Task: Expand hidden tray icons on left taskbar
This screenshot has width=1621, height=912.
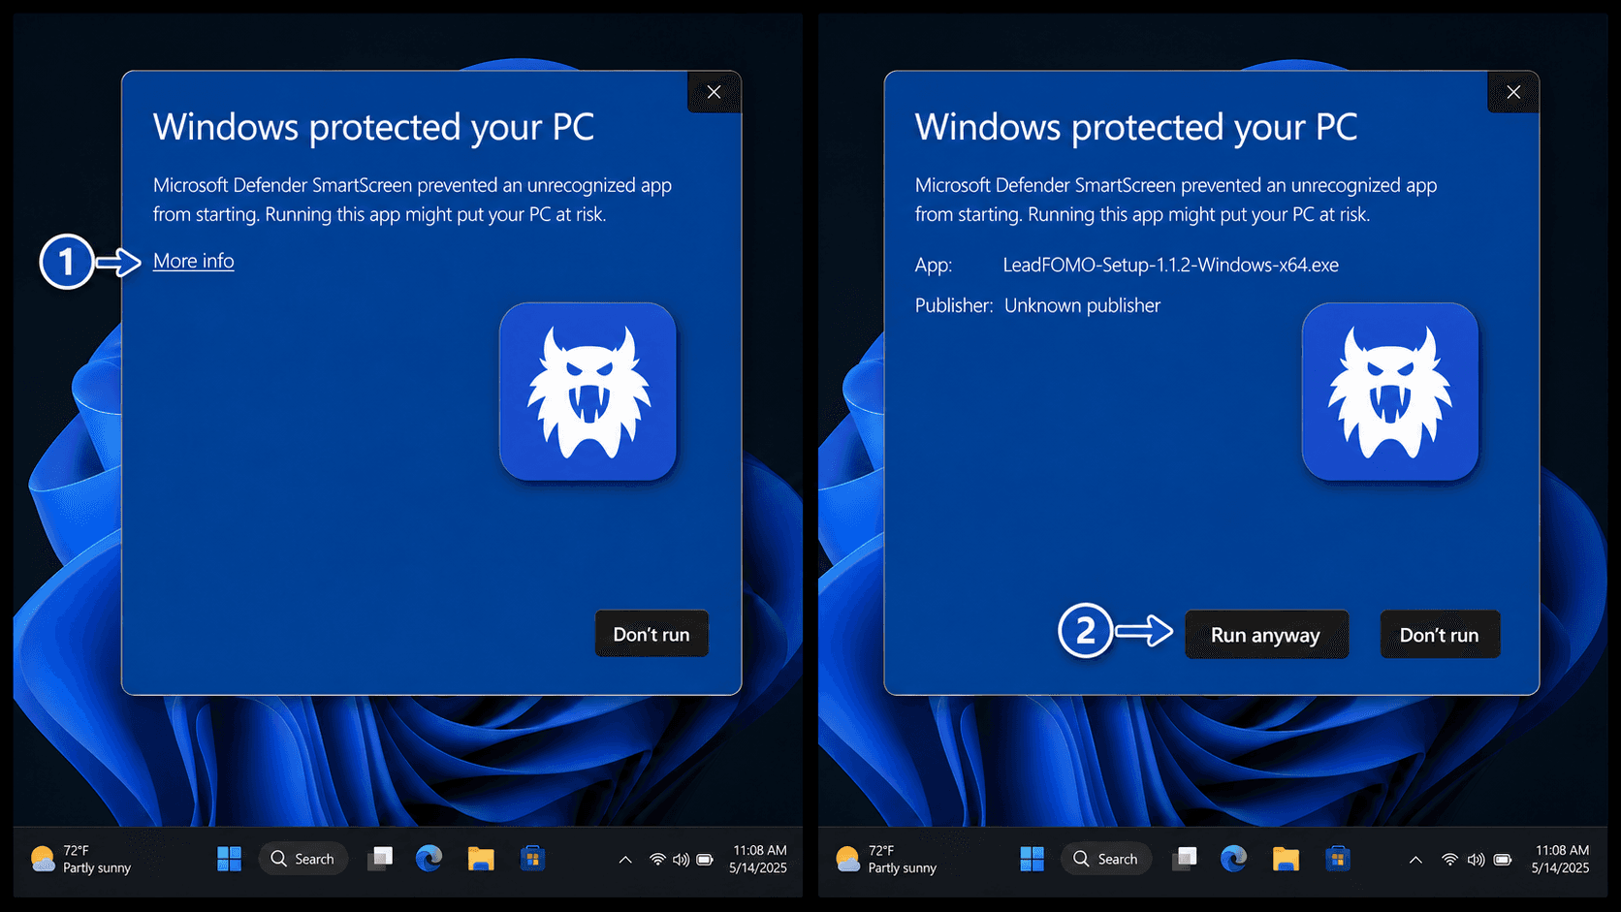Action: pyautogui.click(x=625, y=860)
